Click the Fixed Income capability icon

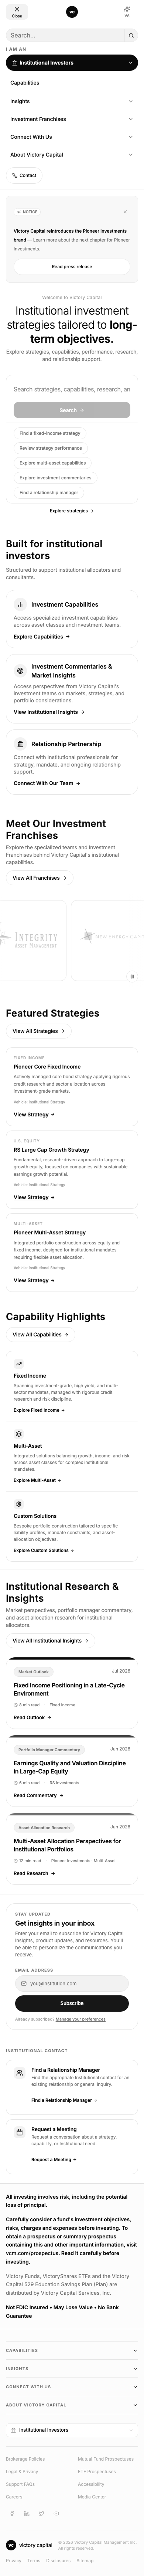tap(19, 1363)
